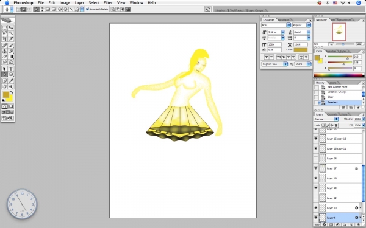This screenshot has width=366, height=228.
Task: Select the Slice tool
Action: click(x=11, y=39)
